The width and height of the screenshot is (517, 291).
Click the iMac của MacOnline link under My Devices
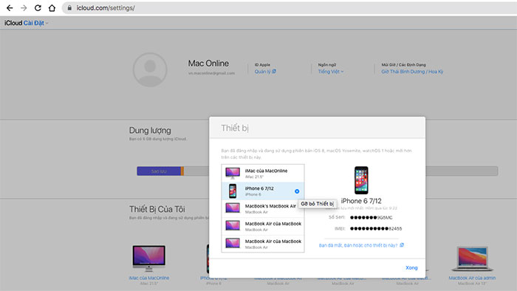tap(149, 278)
